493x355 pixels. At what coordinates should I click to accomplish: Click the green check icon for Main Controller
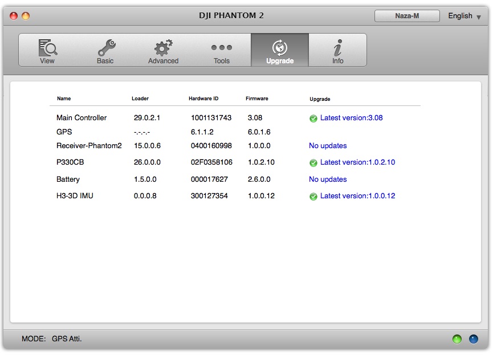coord(313,119)
